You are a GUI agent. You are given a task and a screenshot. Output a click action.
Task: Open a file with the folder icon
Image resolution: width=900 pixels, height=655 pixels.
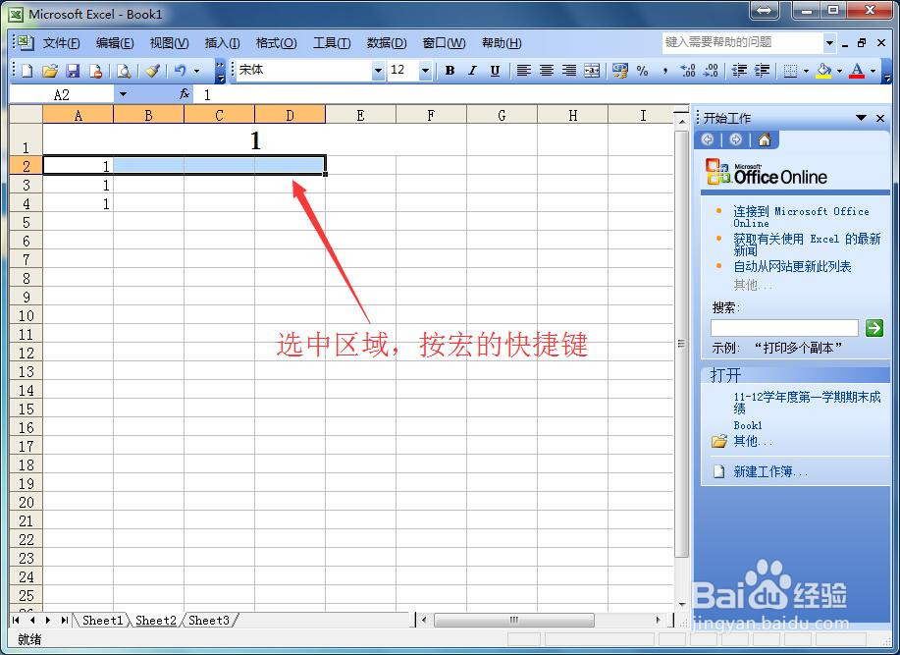point(50,71)
